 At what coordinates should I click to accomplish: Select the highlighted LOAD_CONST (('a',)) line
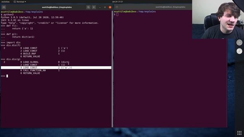coord(56,68)
